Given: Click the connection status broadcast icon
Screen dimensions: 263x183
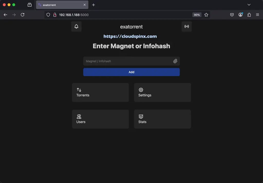Looking at the screenshot, I should tap(187, 26).
